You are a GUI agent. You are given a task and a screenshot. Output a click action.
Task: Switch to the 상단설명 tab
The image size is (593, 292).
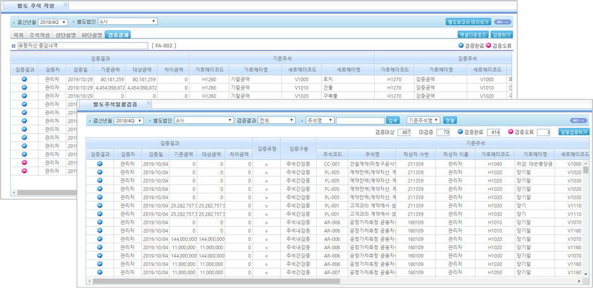pyautogui.click(x=65, y=35)
